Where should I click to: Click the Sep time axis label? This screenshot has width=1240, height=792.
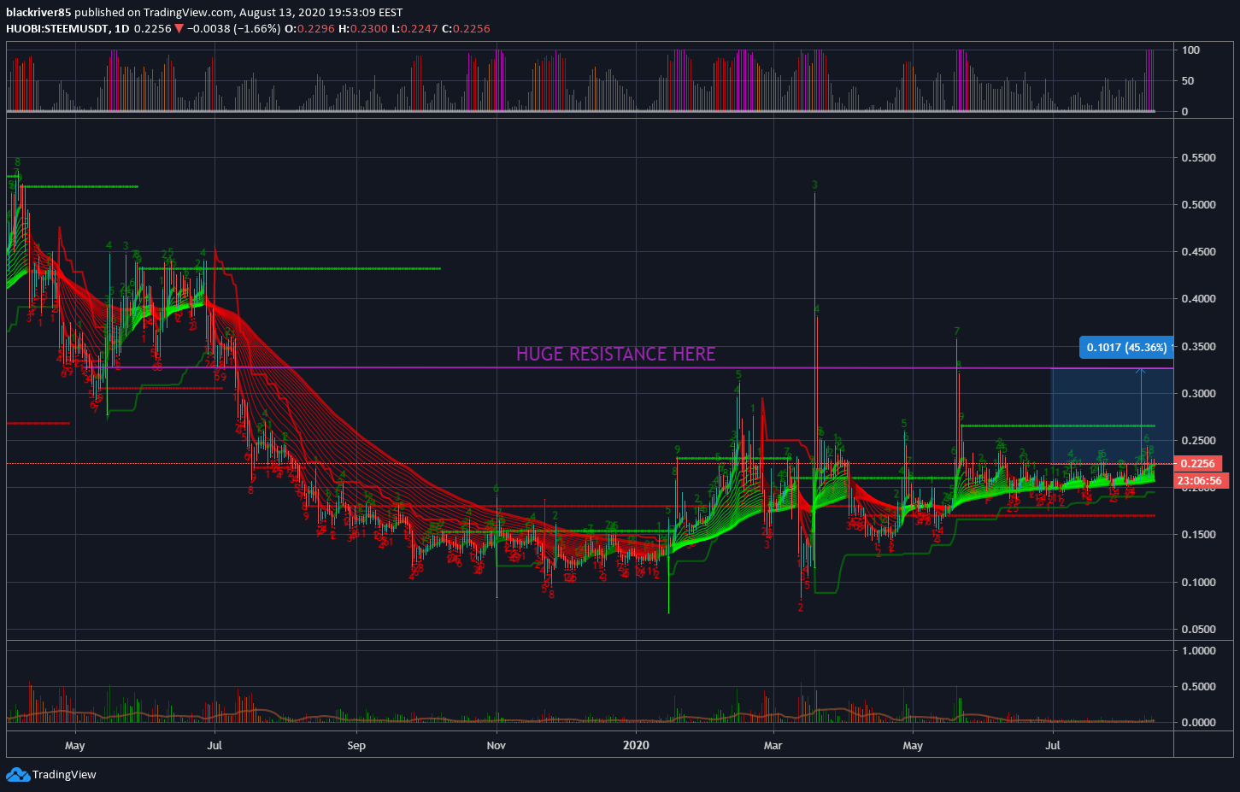point(356,746)
